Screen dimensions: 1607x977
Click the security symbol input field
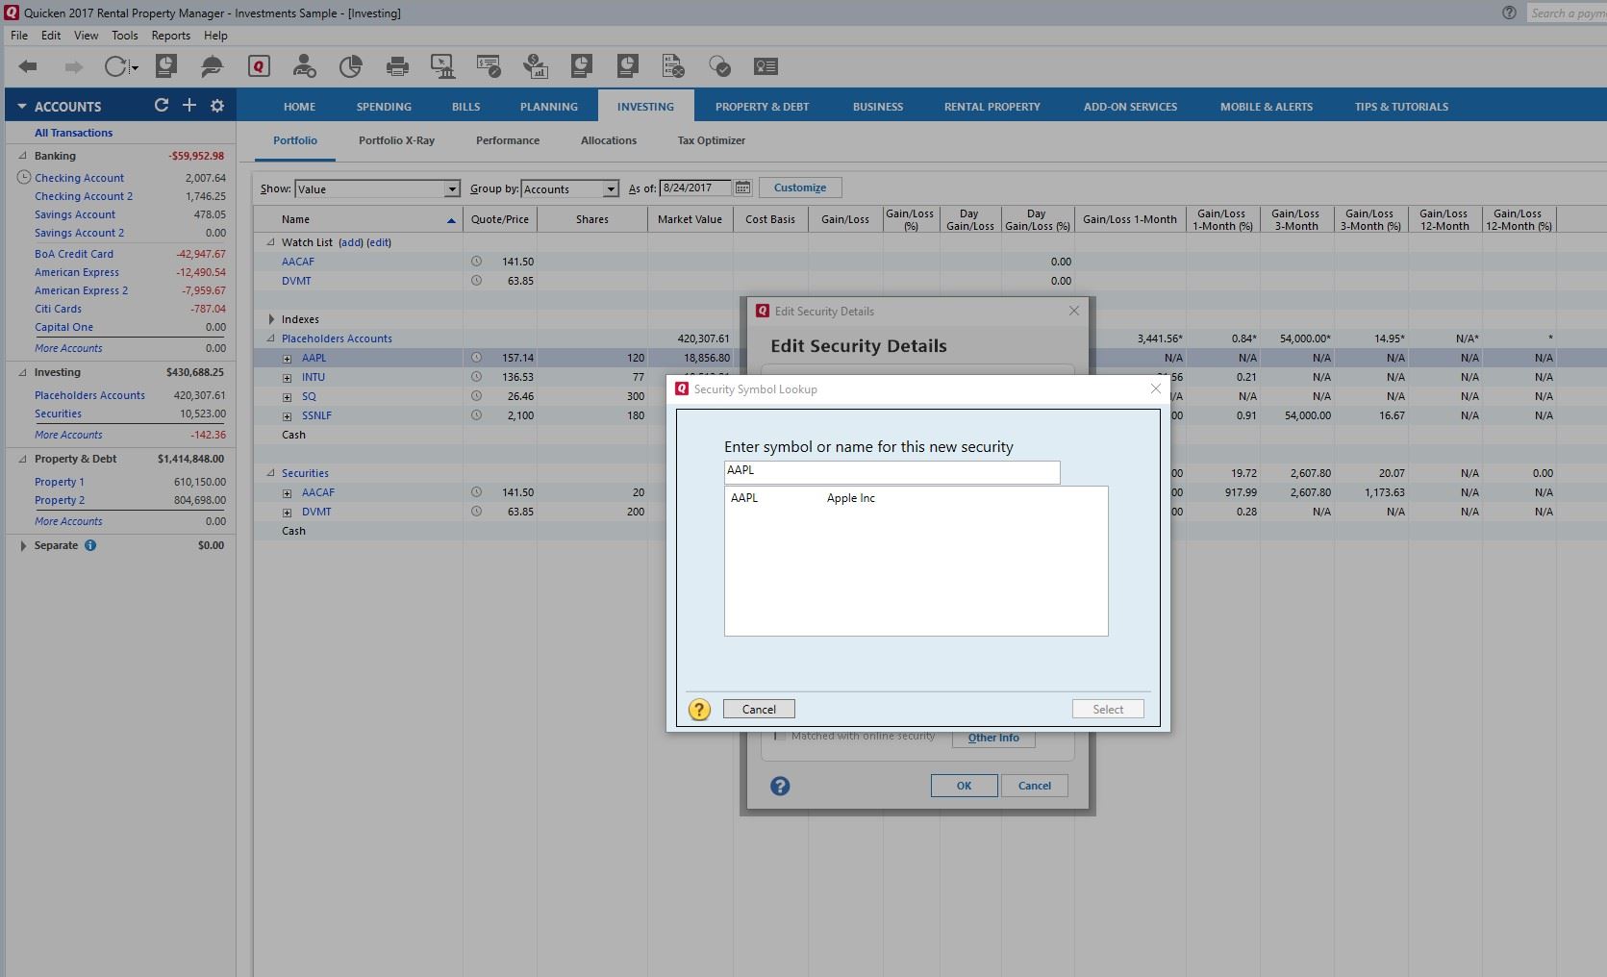tap(891, 471)
